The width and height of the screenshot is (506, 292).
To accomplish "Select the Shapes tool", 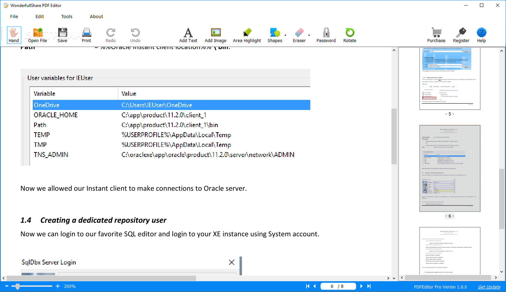I will pyautogui.click(x=275, y=35).
